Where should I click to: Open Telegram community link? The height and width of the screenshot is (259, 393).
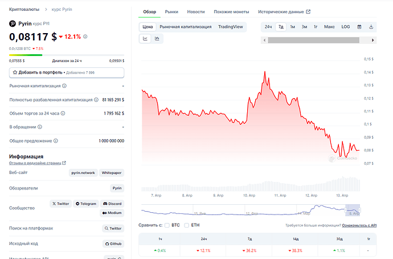(86, 204)
